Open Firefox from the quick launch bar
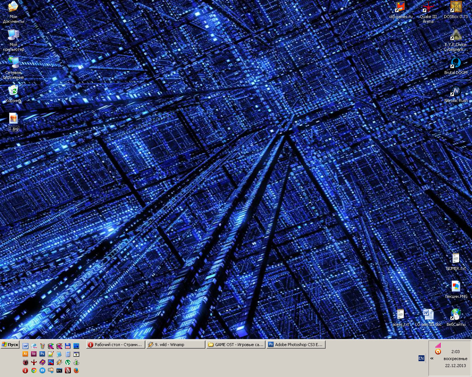 (76, 370)
